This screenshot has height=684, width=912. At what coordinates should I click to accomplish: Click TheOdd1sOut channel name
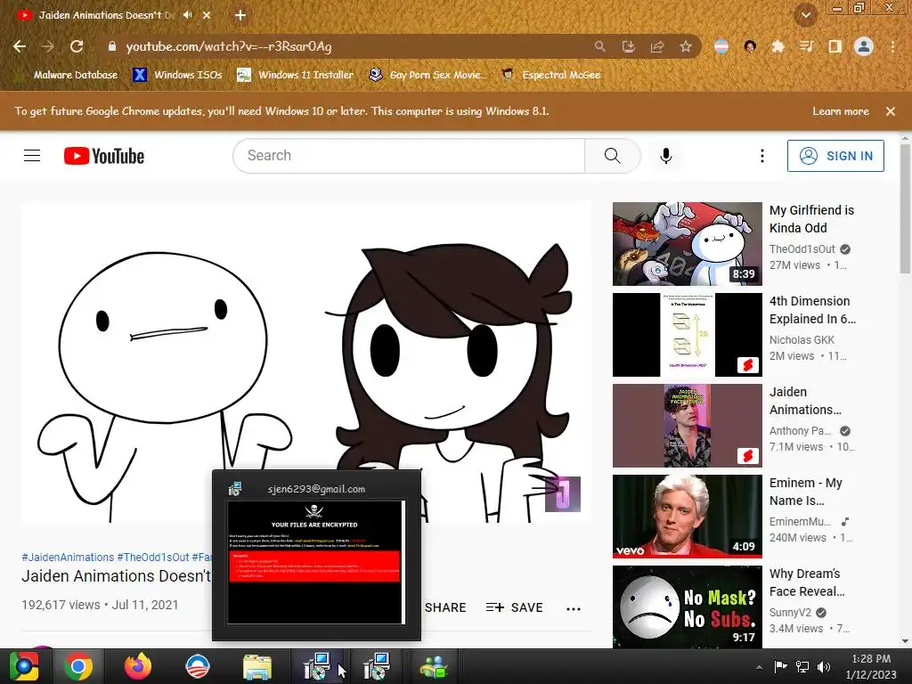tap(802, 249)
